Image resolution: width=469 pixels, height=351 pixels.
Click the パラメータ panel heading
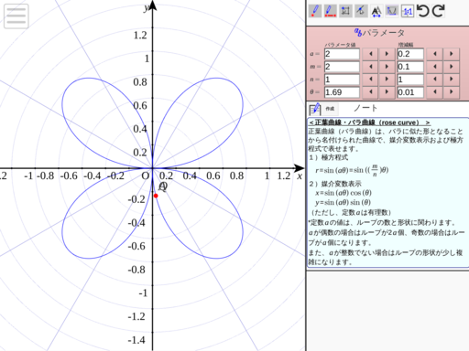(384, 32)
